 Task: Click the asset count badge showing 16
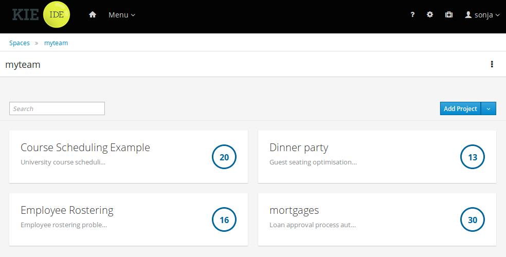[224, 220]
